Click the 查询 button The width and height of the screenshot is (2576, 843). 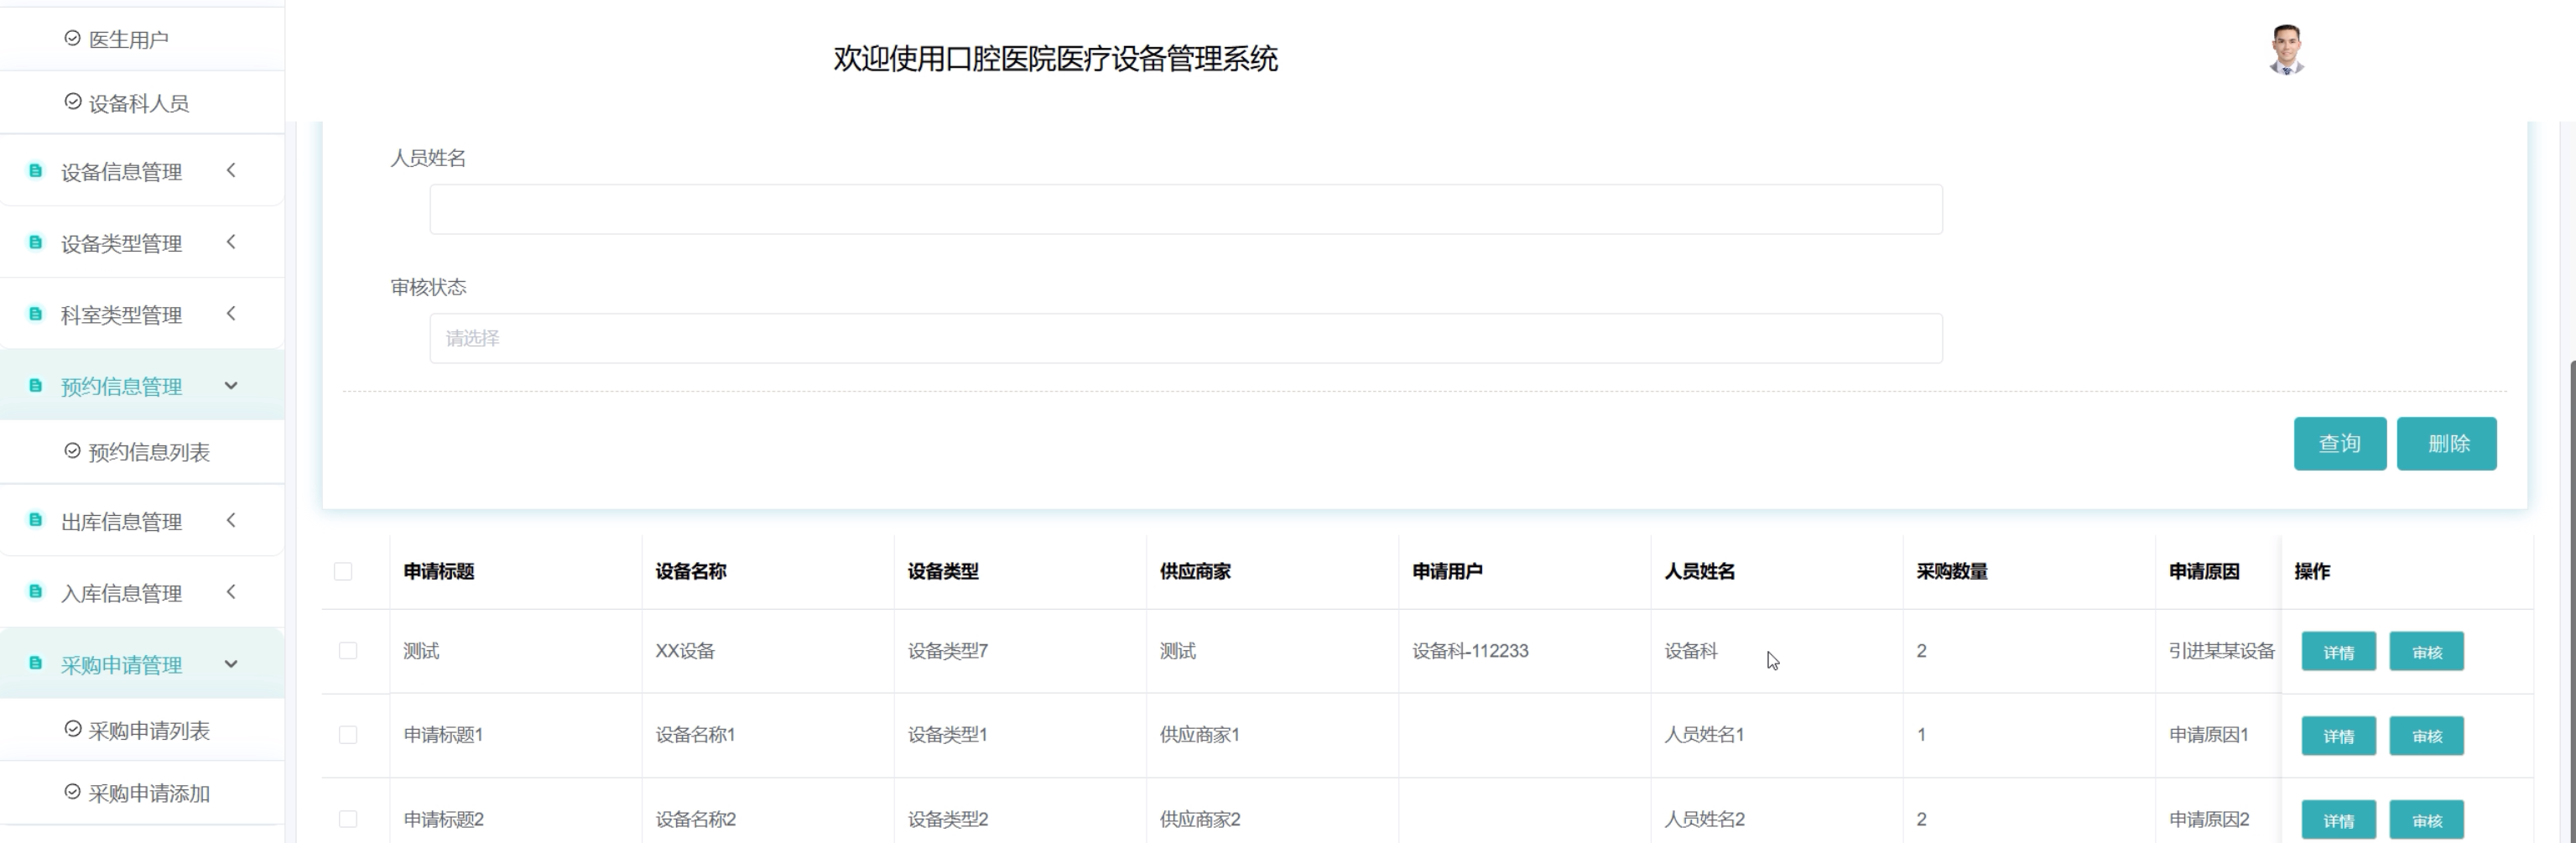pyautogui.click(x=2340, y=443)
